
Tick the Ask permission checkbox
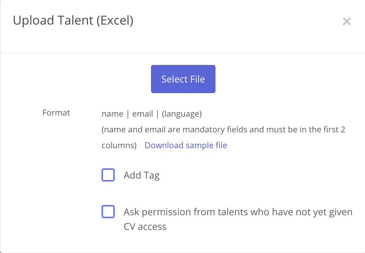[x=108, y=212]
